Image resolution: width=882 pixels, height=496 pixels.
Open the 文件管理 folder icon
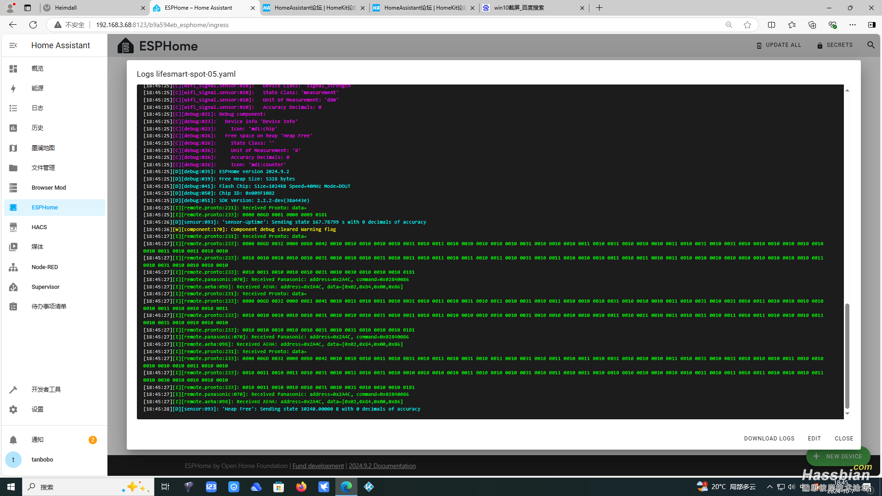(x=13, y=168)
